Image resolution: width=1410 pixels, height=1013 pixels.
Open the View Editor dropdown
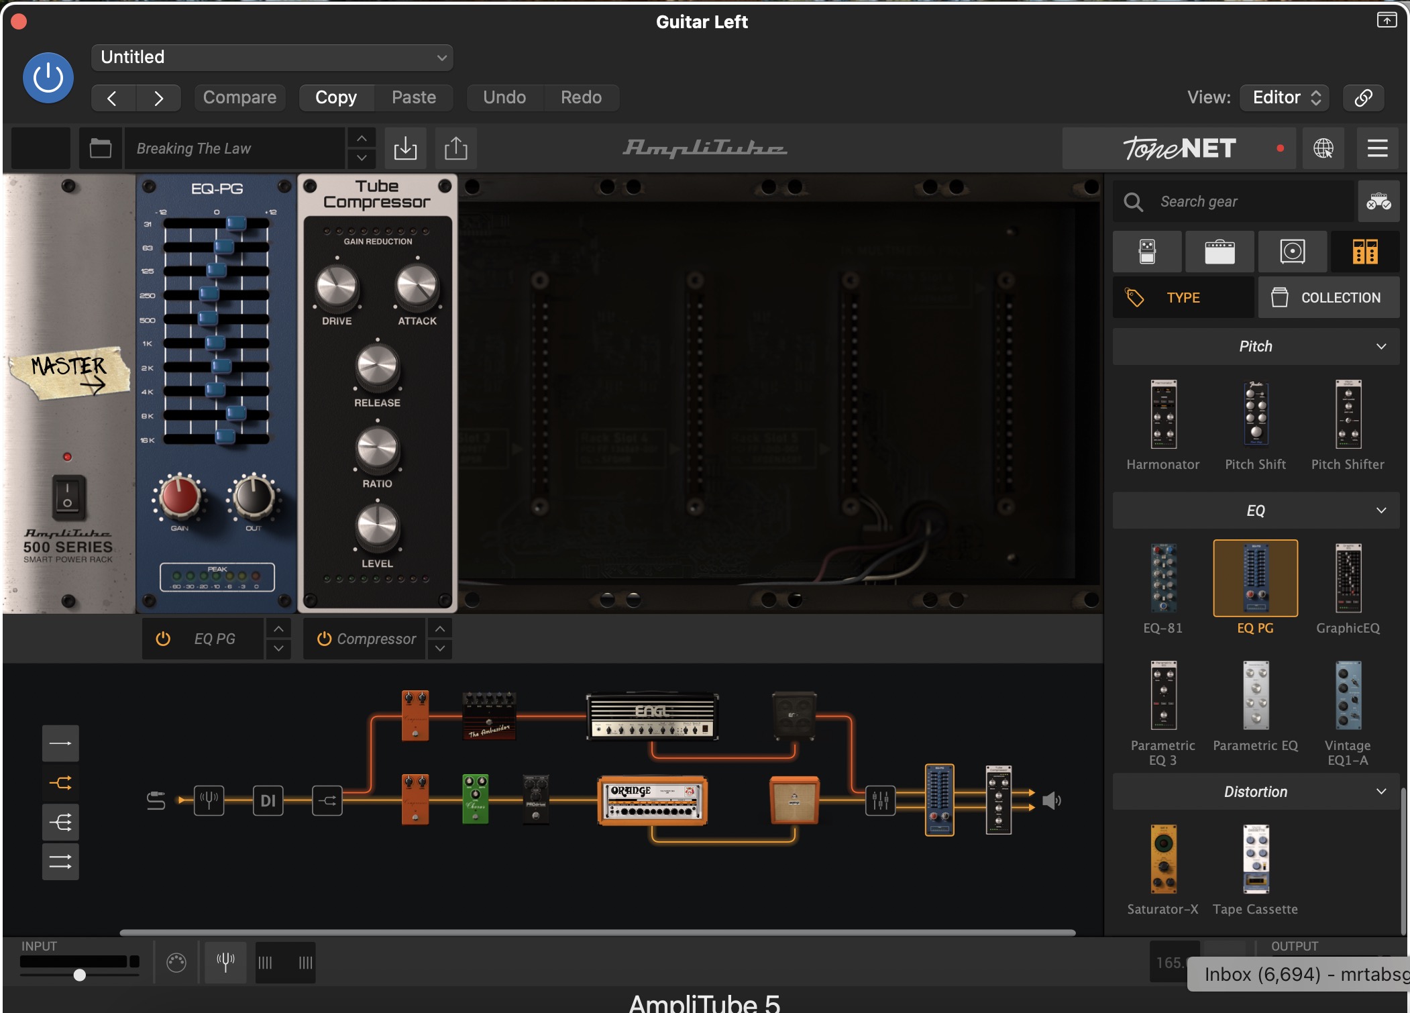[1285, 97]
